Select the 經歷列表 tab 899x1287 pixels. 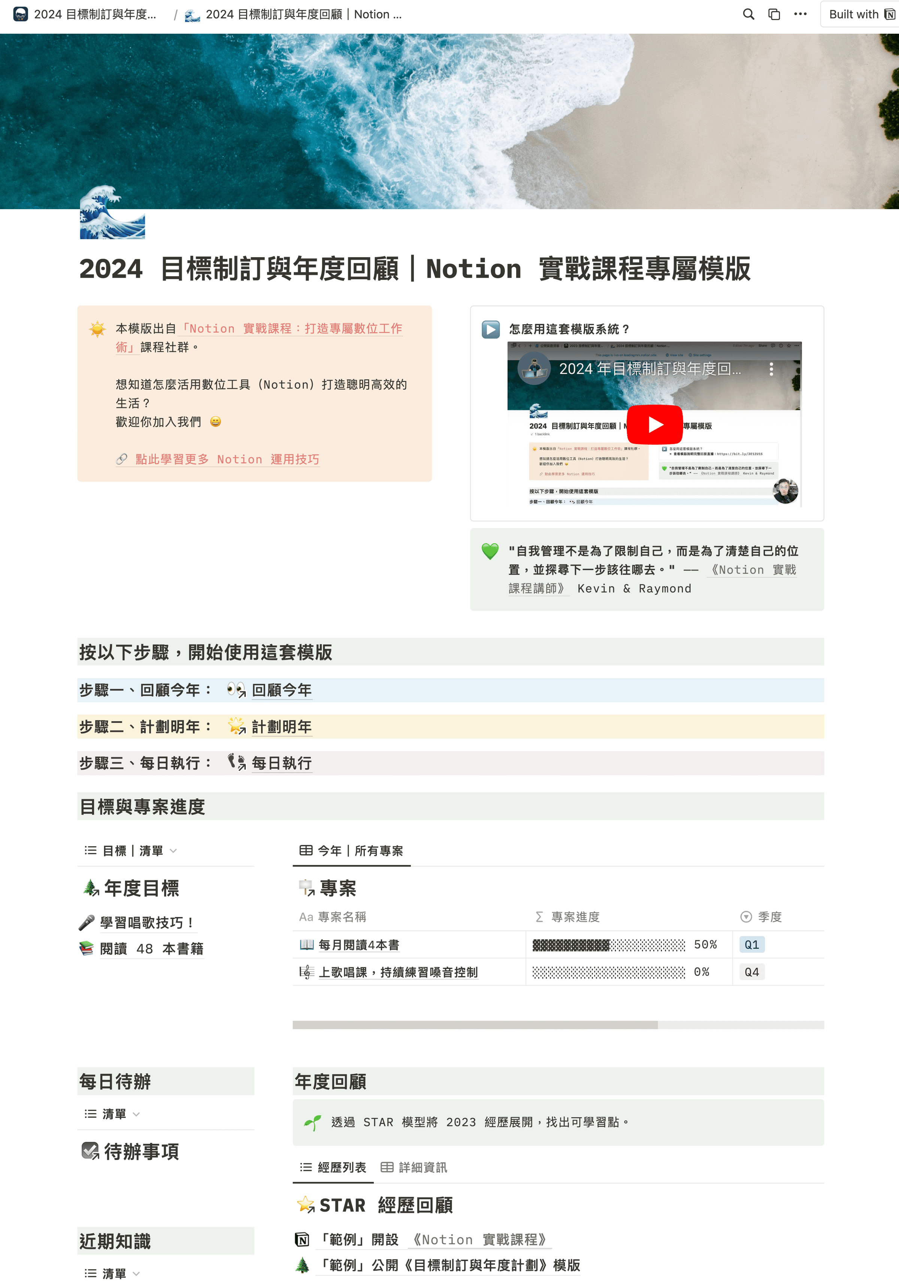click(x=333, y=1167)
